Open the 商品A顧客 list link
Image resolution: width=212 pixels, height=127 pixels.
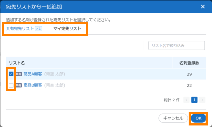coord(33,74)
